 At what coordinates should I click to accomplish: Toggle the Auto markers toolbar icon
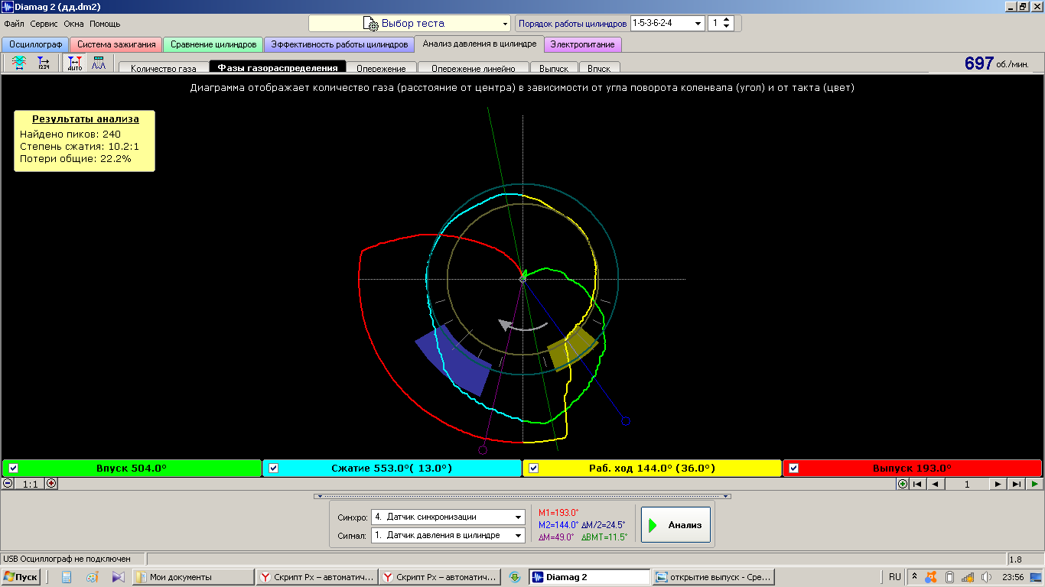pyautogui.click(x=75, y=63)
